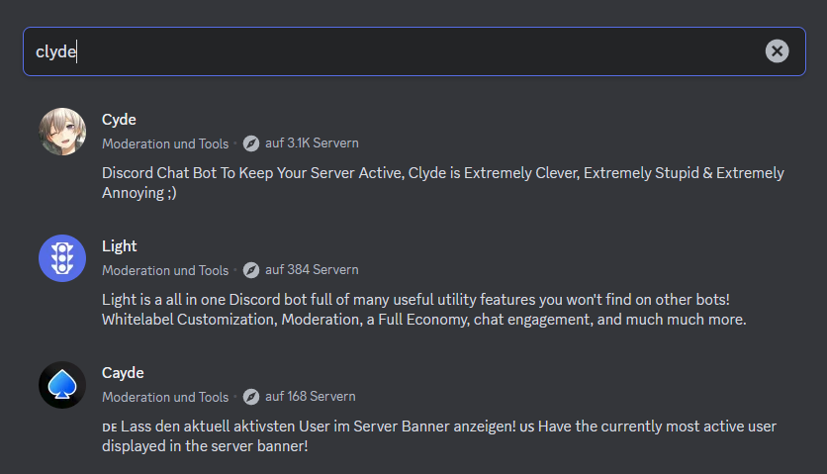The width and height of the screenshot is (827, 474).
Task: Click 'auf 3.1K Servern' server count
Action: [x=312, y=143]
